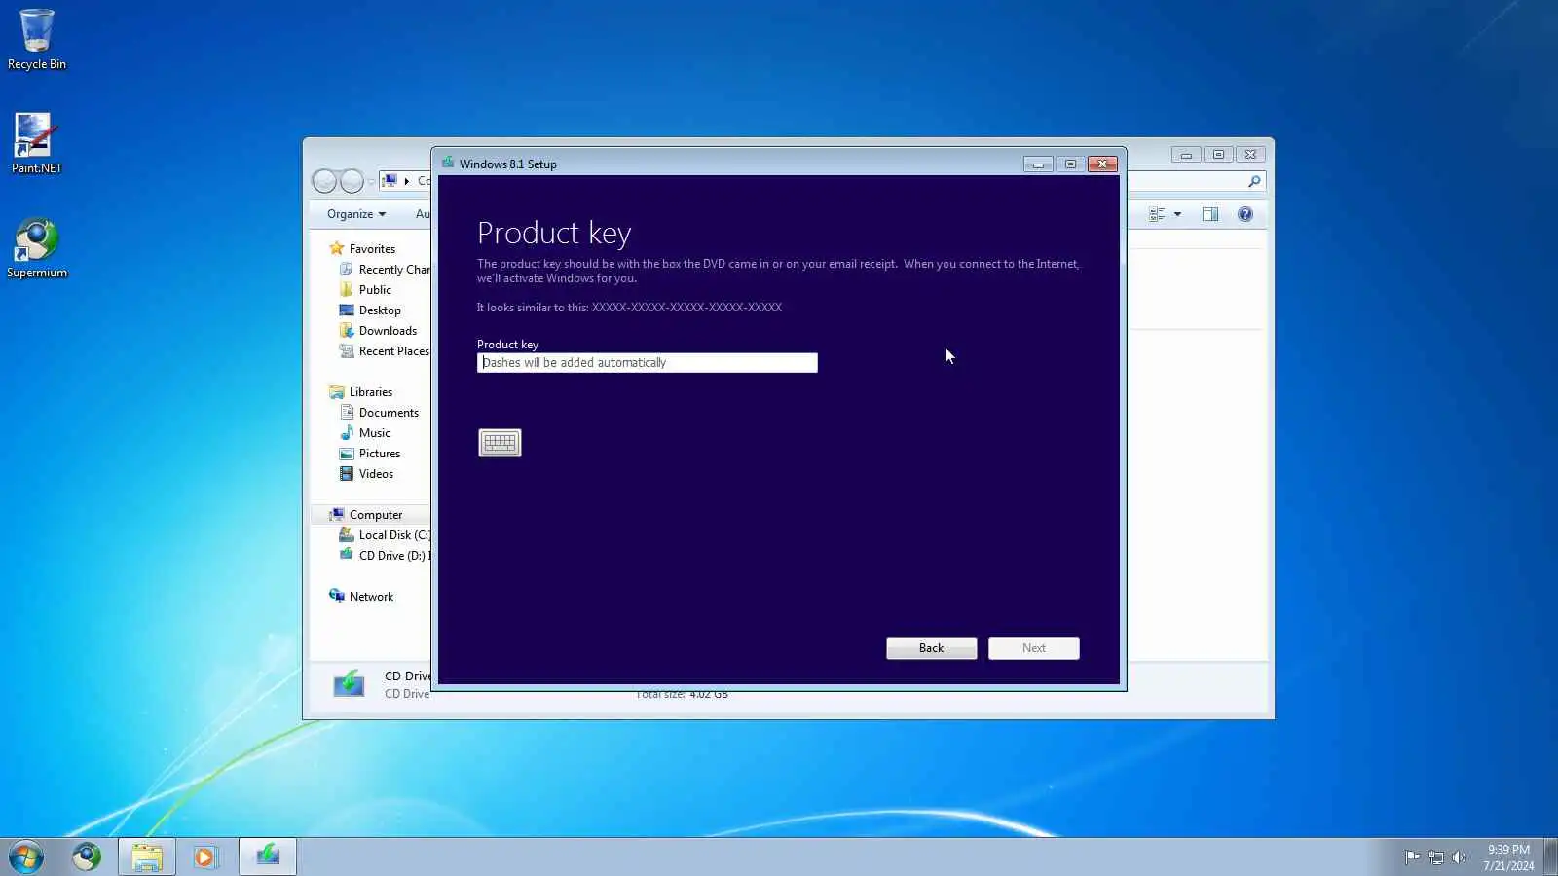Open Windows Explorer from the taskbar

pyautogui.click(x=147, y=857)
